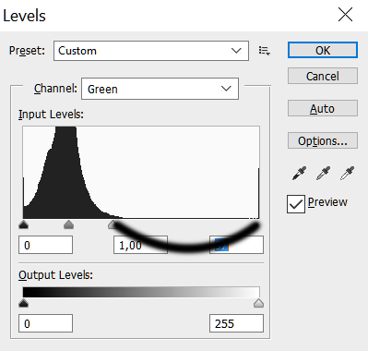Open the Channel dropdown showing Green

pyautogui.click(x=160, y=89)
